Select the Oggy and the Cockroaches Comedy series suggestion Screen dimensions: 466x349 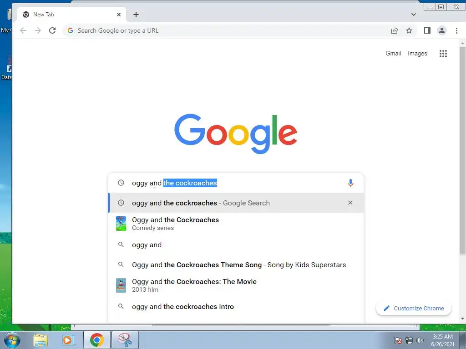236,224
